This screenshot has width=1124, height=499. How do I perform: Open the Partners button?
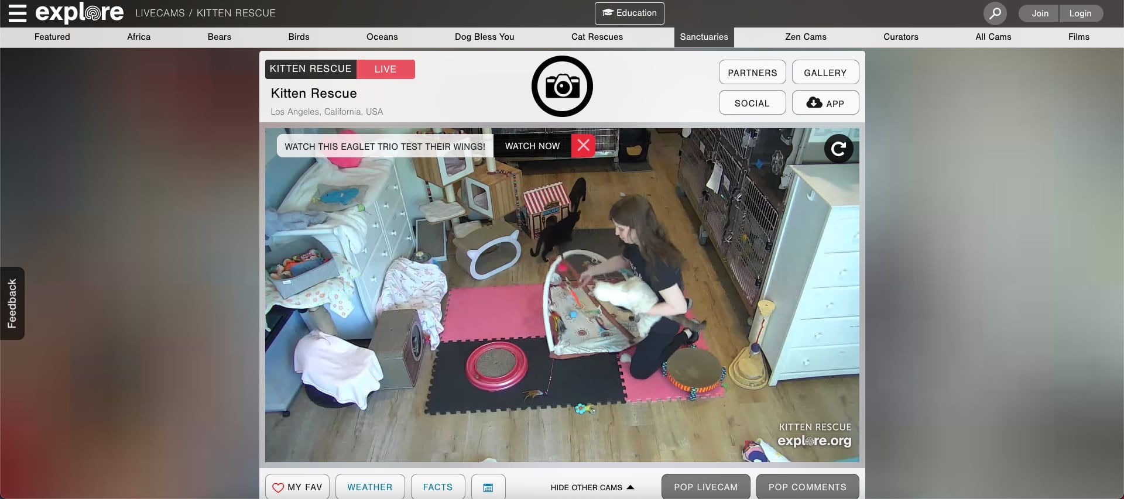click(x=752, y=73)
